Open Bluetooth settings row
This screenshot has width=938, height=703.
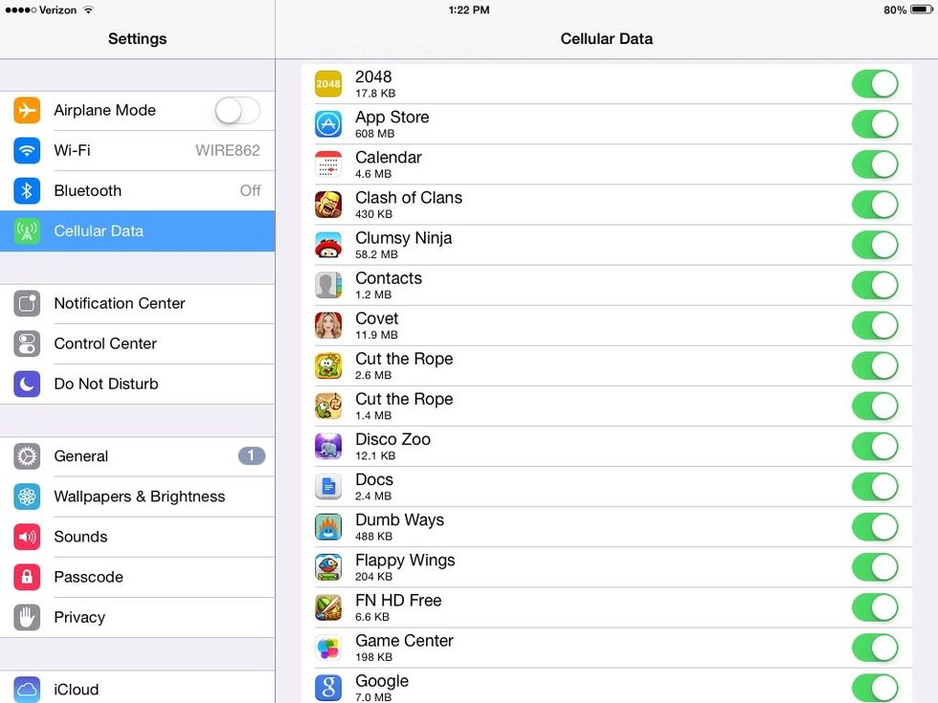click(x=138, y=190)
